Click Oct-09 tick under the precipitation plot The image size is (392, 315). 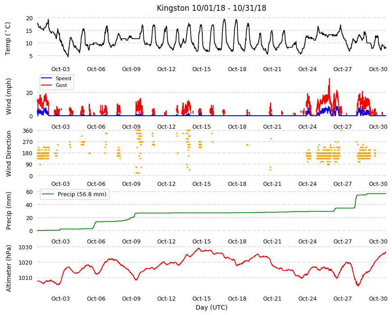[131, 241]
